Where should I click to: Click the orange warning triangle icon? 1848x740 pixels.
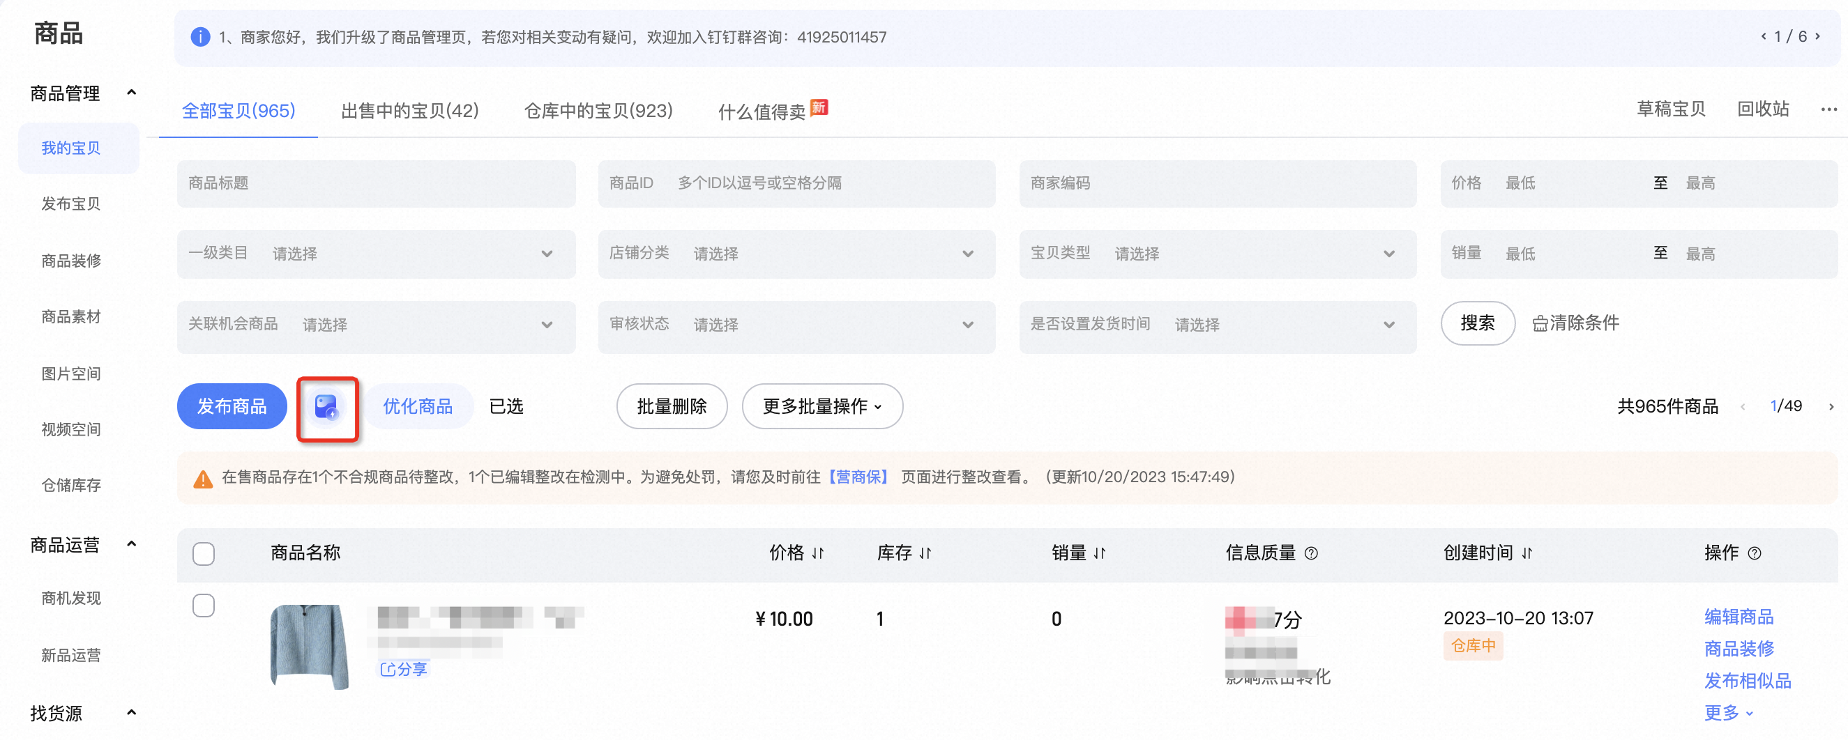[x=203, y=478]
